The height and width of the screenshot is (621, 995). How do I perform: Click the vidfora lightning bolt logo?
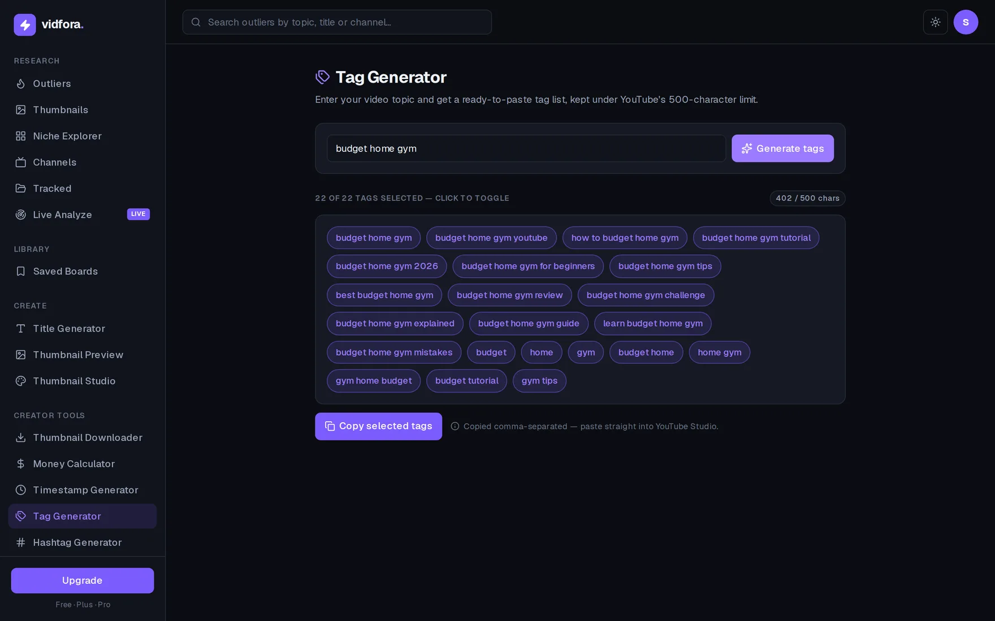tap(25, 24)
